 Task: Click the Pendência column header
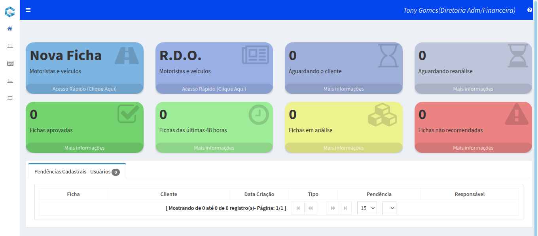tap(379, 194)
